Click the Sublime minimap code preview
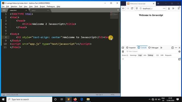This screenshot has width=182, height=102. click(114, 16)
